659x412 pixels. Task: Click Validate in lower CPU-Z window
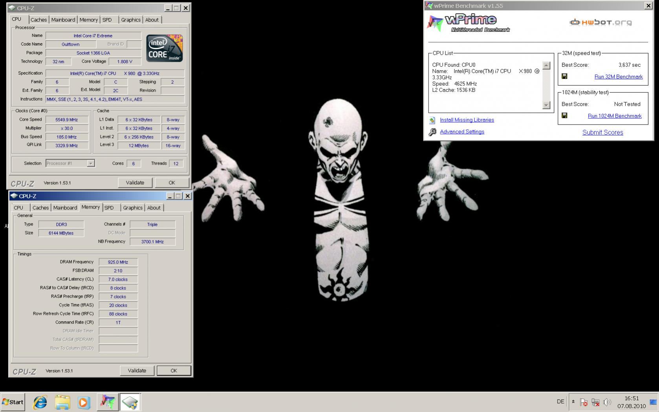coord(137,370)
